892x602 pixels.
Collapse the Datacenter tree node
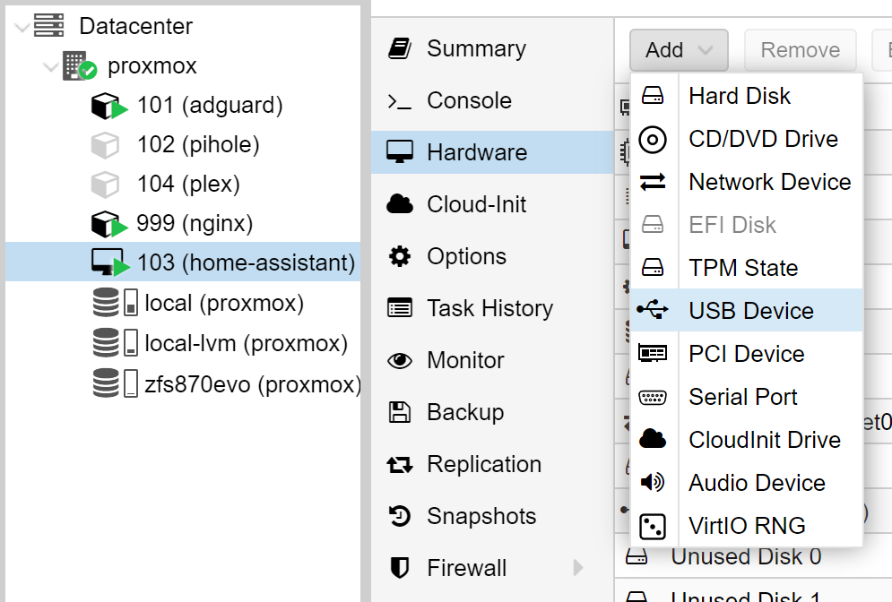pyautogui.click(x=22, y=28)
